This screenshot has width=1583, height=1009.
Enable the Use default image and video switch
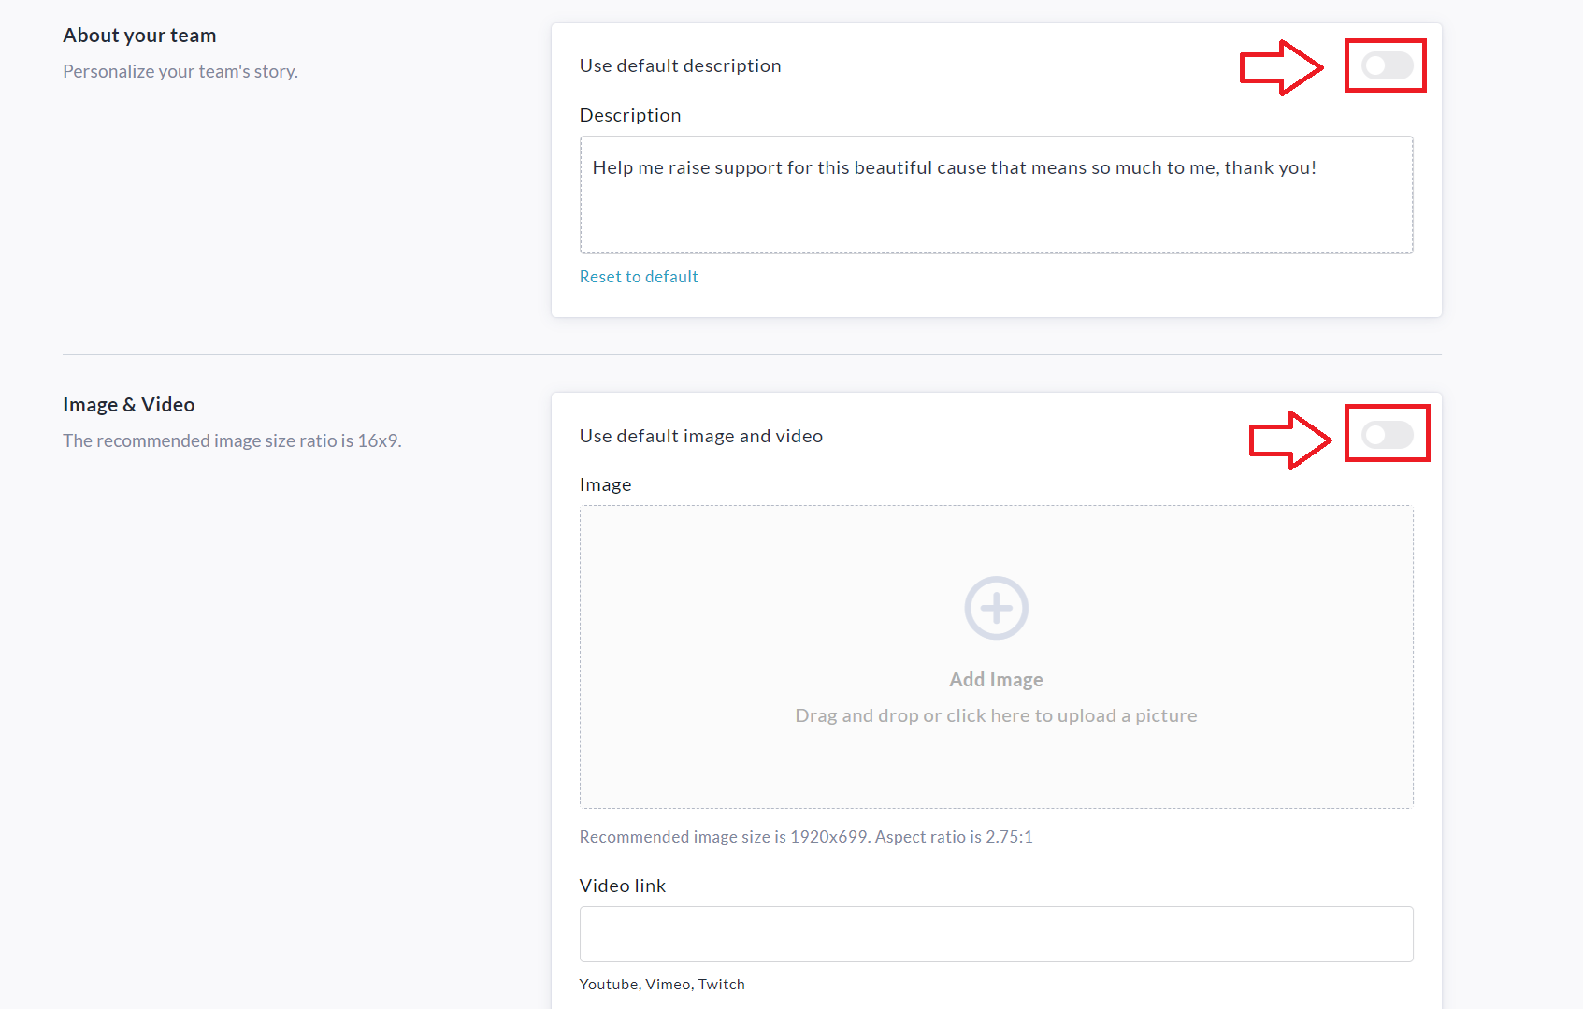1387,434
